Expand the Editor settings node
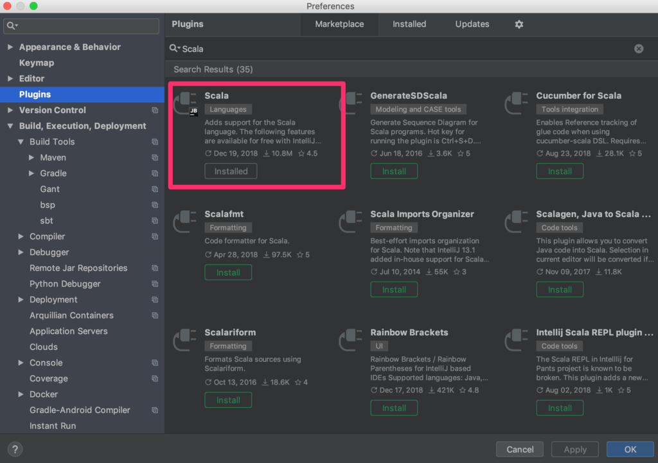Viewport: 658px width, 463px height. click(10, 78)
